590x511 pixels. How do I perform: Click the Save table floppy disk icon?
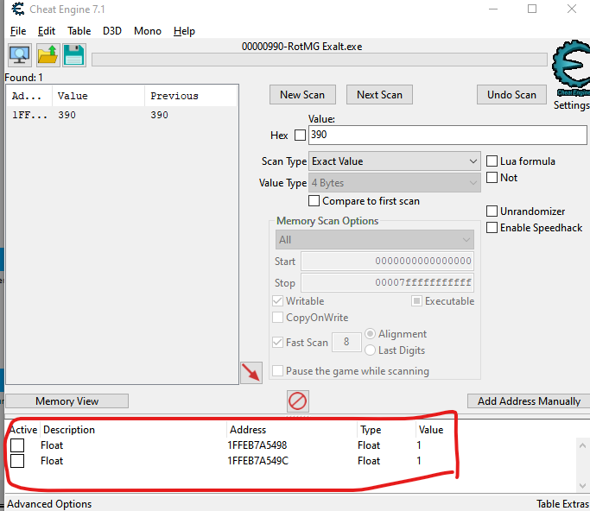click(x=73, y=55)
